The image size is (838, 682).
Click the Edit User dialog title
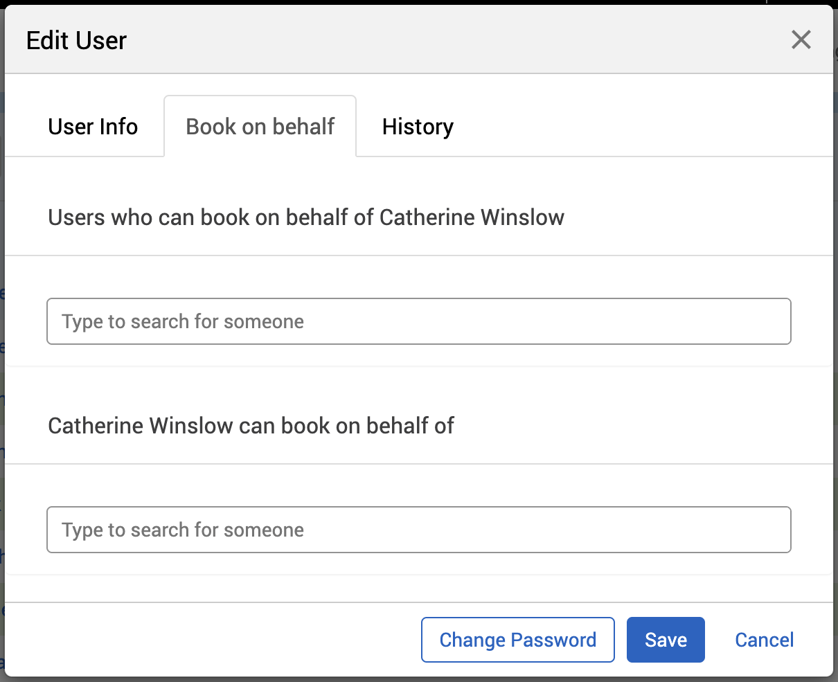click(76, 41)
